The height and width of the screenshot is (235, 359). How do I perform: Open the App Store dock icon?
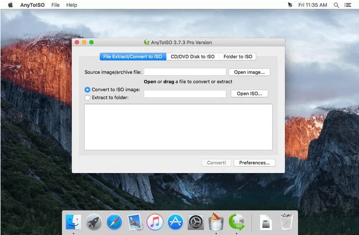coord(175,222)
